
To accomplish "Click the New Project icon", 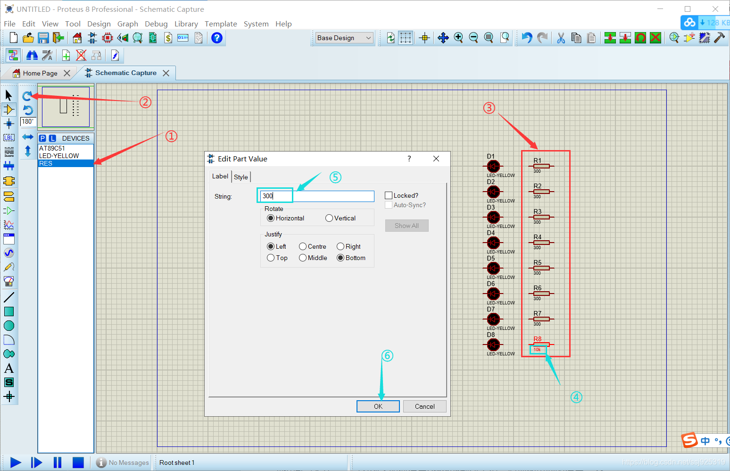I will [x=14, y=38].
